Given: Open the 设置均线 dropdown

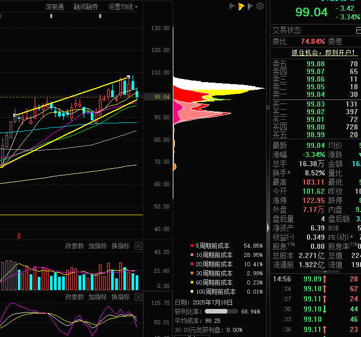Looking at the screenshot, I should (x=123, y=7).
